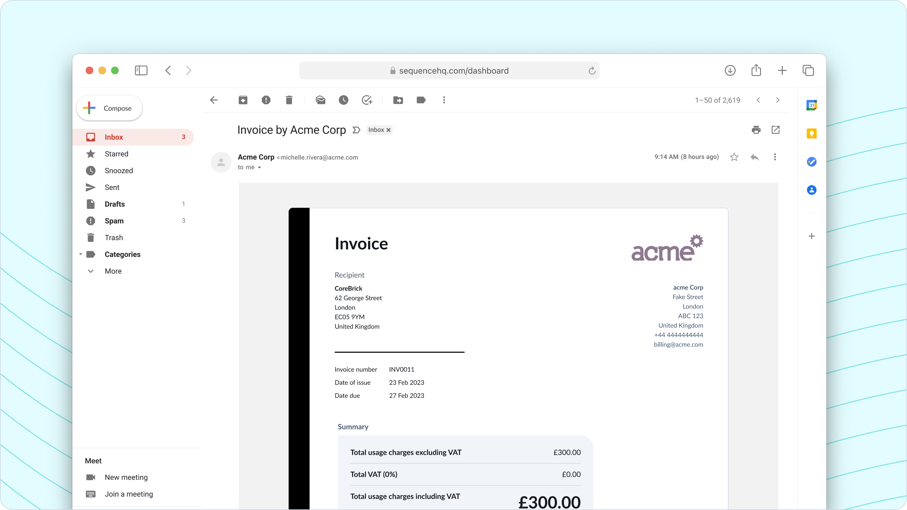Expand the Categories section in sidebar
This screenshot has height=510, width=907.
(x=80, y=254)
